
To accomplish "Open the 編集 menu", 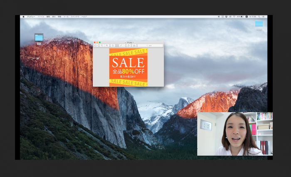I will coord(48,17).
